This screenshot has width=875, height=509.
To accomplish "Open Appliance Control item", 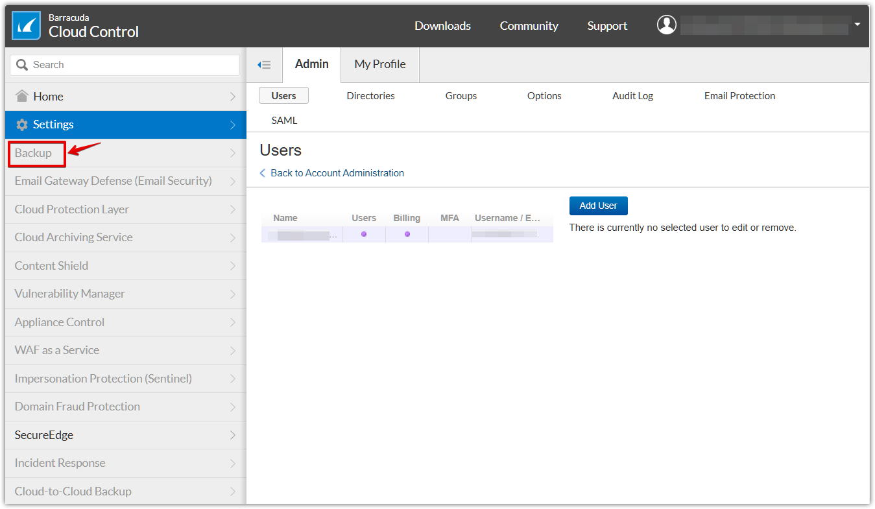I will pyautogui.click(x=126, y=322).
